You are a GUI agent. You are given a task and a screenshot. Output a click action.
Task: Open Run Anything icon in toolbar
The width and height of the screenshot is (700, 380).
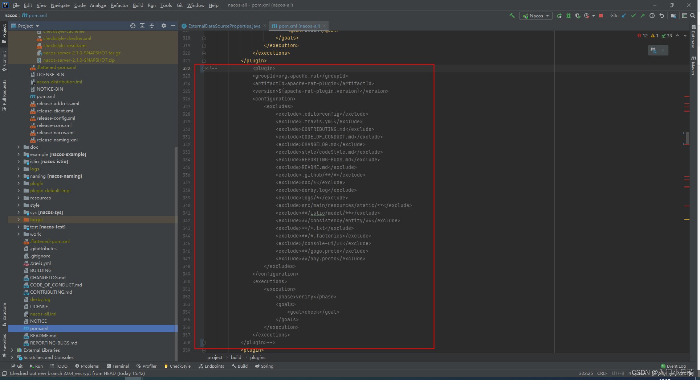[684, 16]
